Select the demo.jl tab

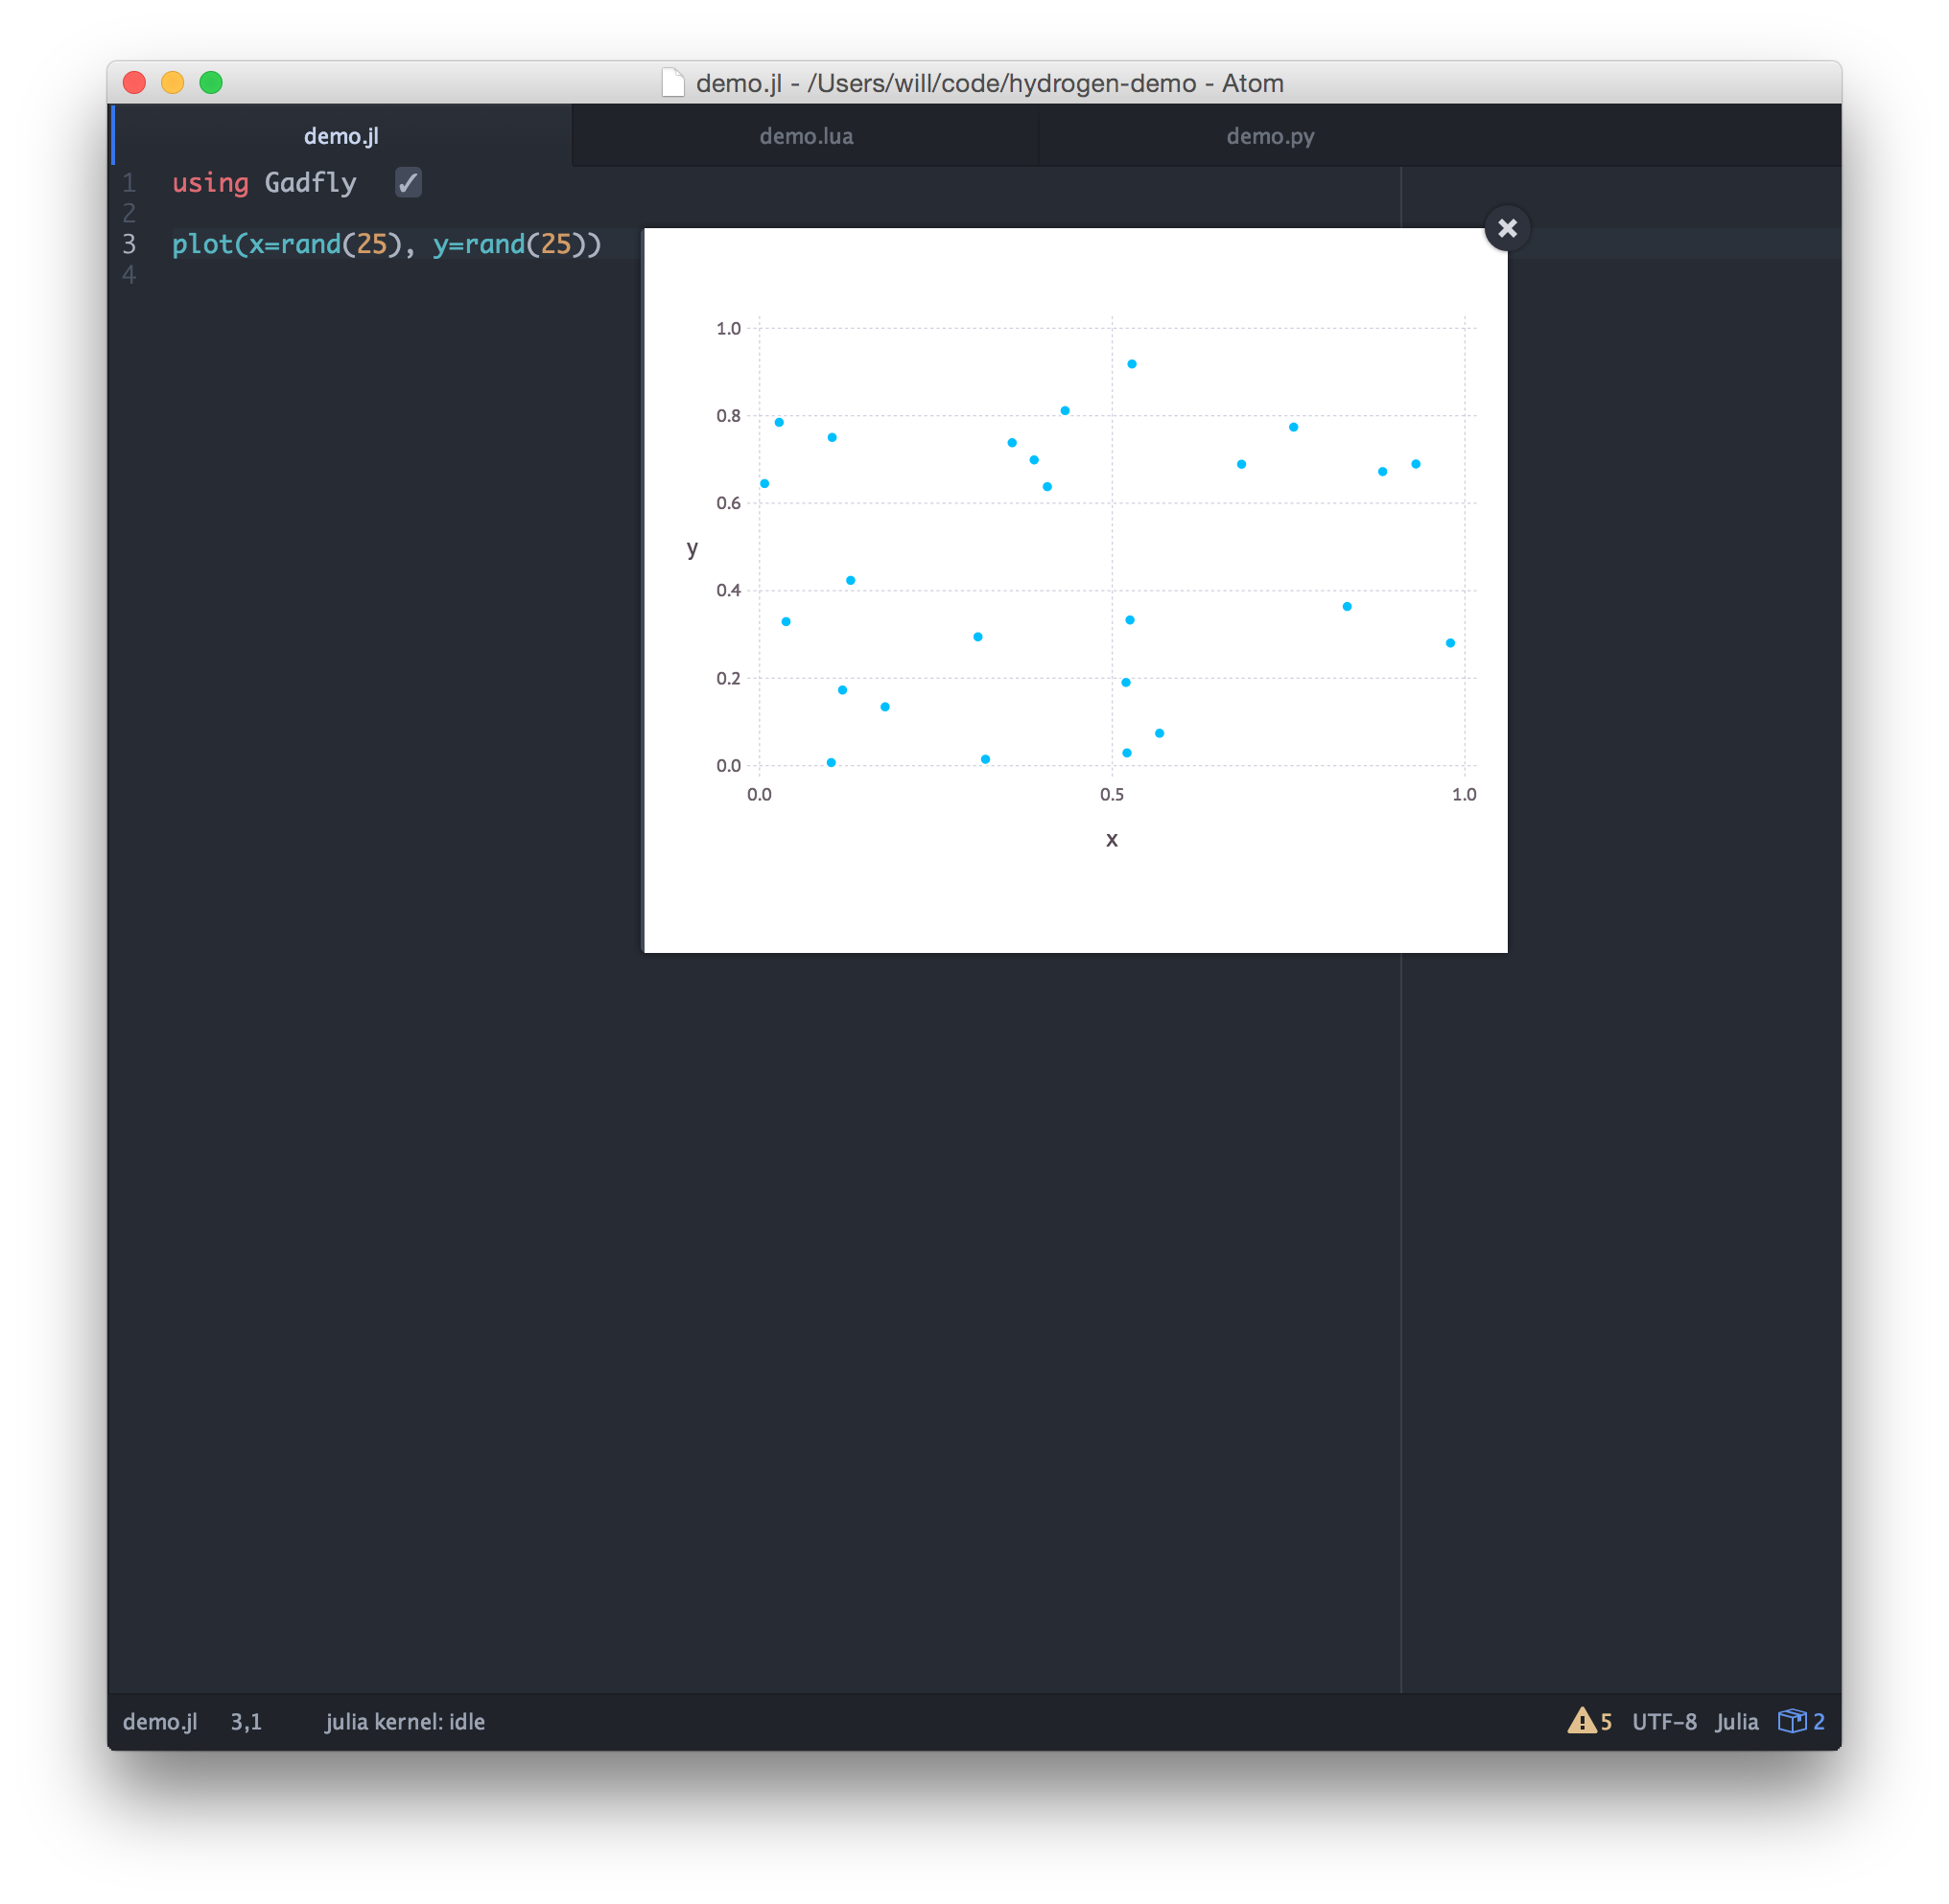click(x=341, y=136)
